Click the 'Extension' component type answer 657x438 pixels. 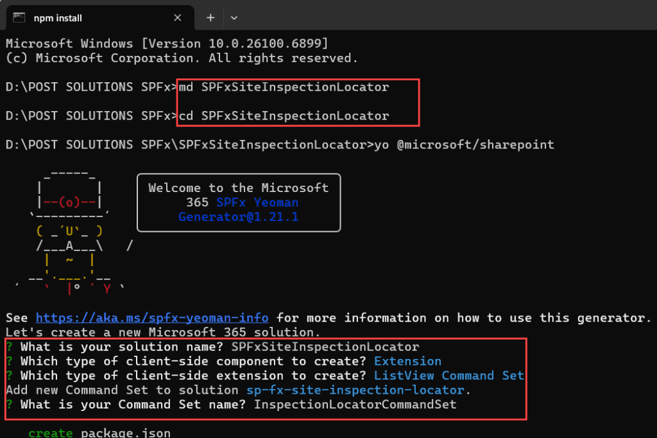click(x=407, y=361)
